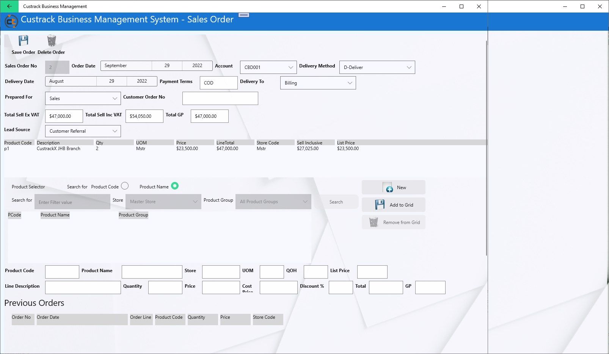Minimize the Custrack Business Management window
This screenshot has width=609, height=354.
[444, 6]
